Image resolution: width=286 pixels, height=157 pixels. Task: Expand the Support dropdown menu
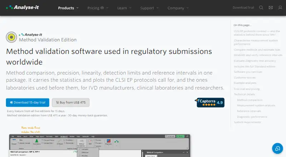[x=149, y=8]
